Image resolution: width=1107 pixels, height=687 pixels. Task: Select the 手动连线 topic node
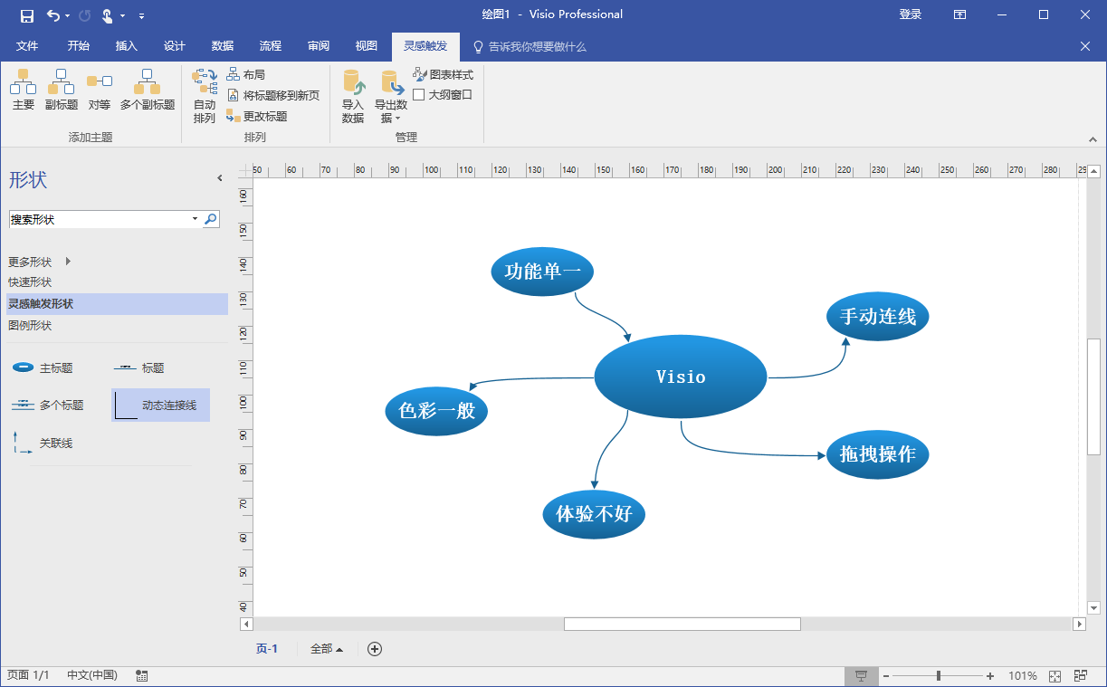878,316
